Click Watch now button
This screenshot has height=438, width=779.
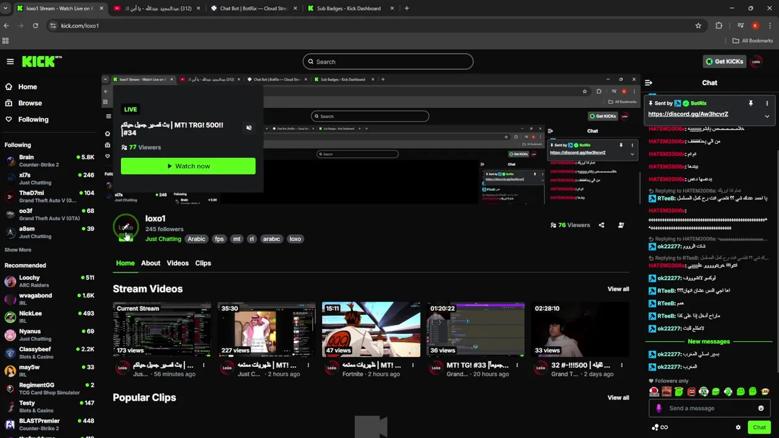pyautogui.click(x=188, y=166)
